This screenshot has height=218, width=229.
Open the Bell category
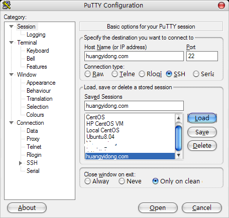click(31, 59)
